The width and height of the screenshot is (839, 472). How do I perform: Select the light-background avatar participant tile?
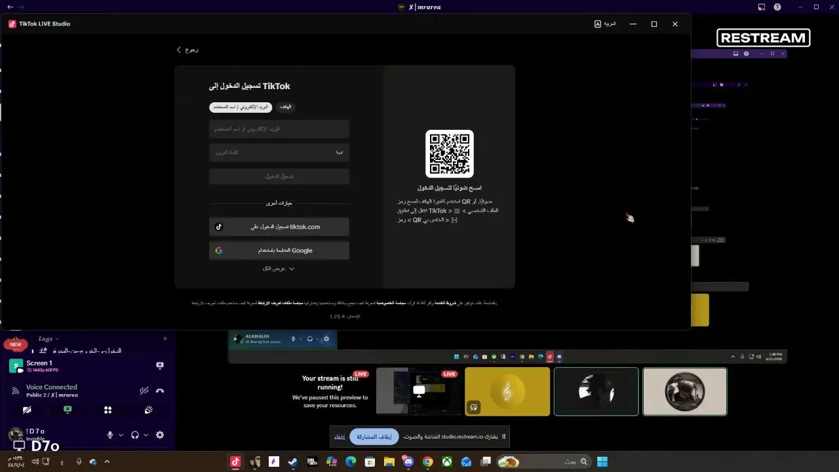coord(685,391)
